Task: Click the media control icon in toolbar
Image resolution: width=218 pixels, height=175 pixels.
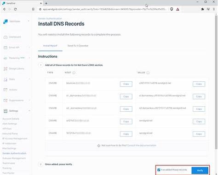Action: click(208, 9)
